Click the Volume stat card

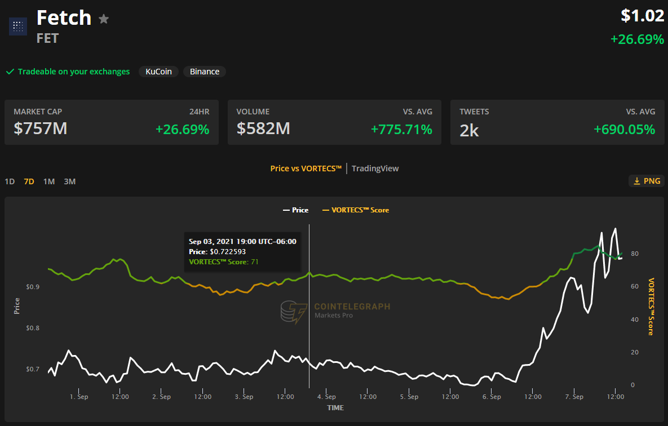click(x=334, y=122)
